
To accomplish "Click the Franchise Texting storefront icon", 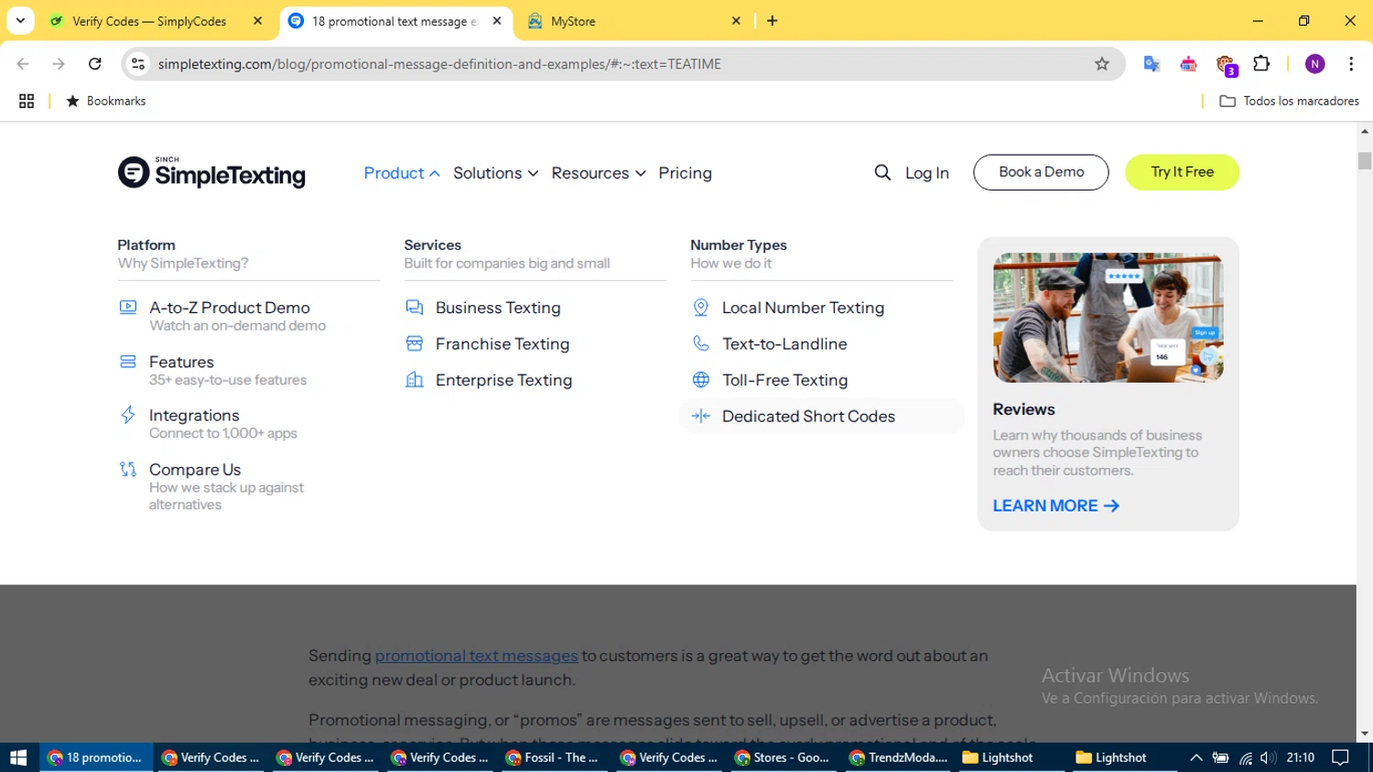I will point(415,343).
